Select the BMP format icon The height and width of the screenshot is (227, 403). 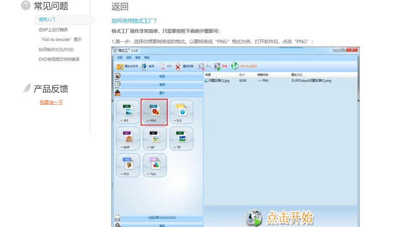tap(128, 139)
